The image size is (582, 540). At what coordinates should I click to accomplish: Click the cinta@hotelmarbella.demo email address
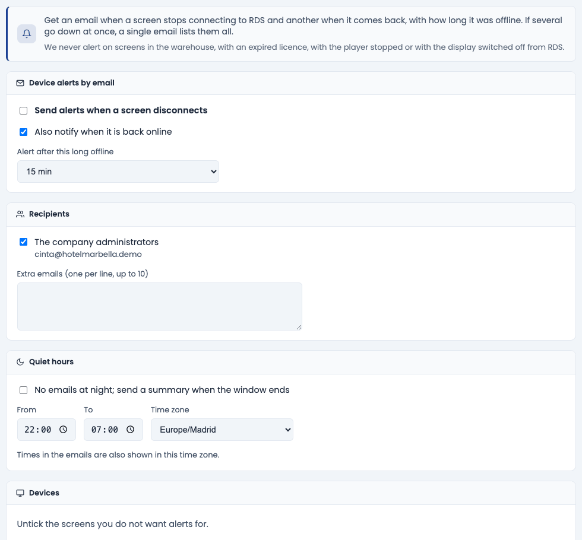point(88,255)
